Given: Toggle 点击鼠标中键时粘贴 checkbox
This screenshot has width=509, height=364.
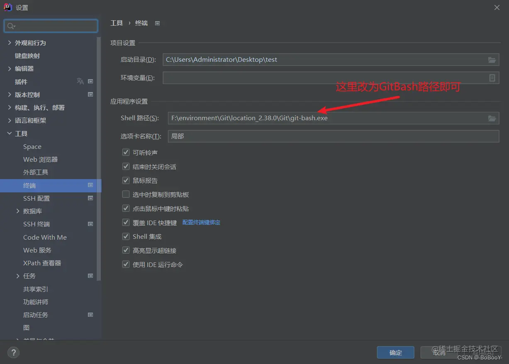Looking at the screenshot, I should coord(126,209).
